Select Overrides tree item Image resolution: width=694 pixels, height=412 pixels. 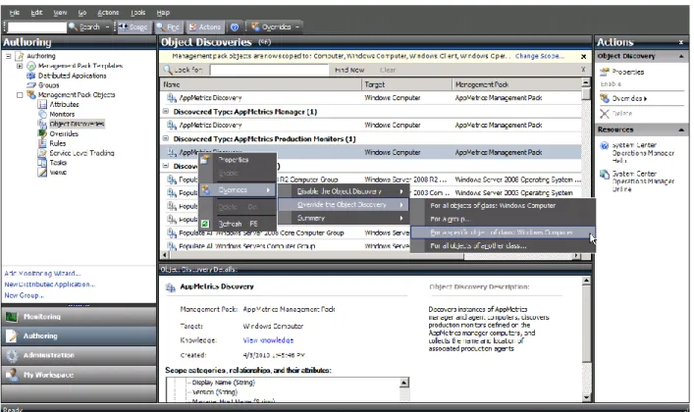(x=64, y=133)
